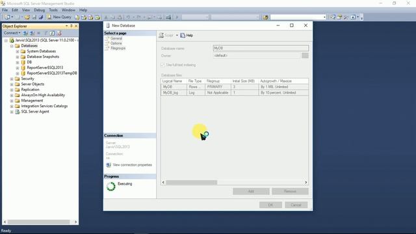Open the Connect dropdown in Object Explorer
The image size is (416, 234).
[12, 33]
